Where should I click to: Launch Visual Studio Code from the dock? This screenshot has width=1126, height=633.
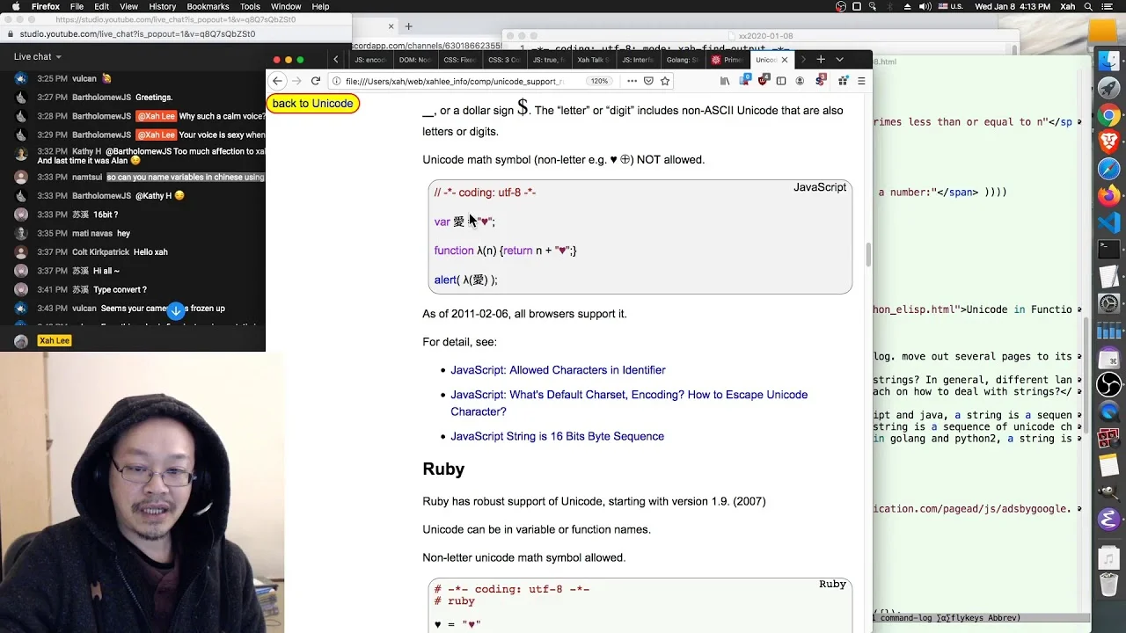(1108, 222)
